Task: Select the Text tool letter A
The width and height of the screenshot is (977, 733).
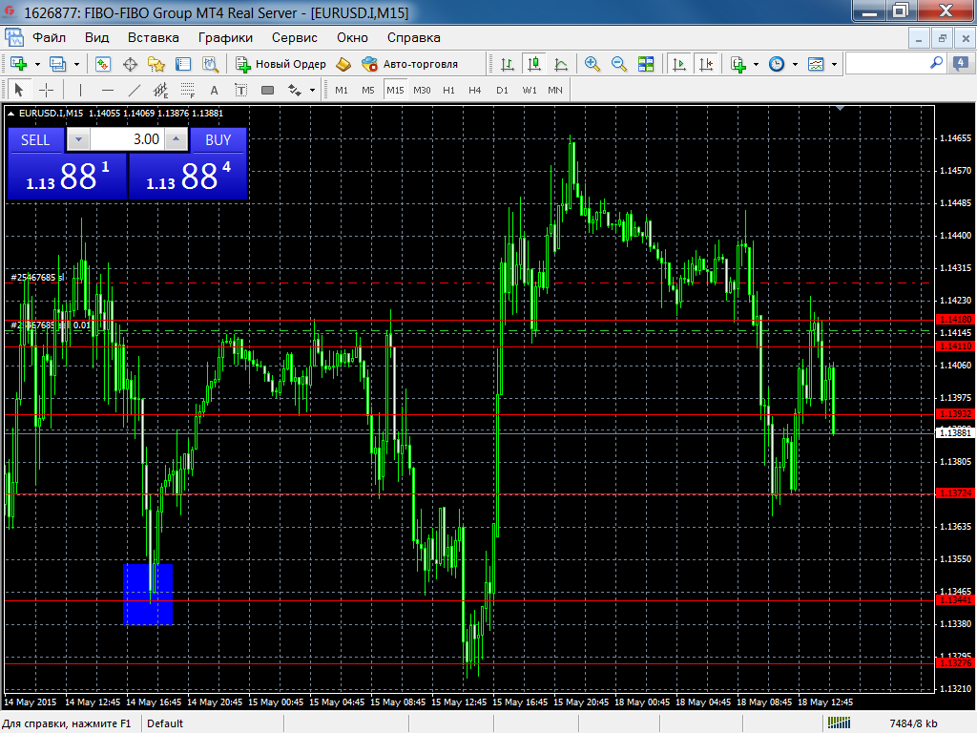Action: [x=215, y=91]
